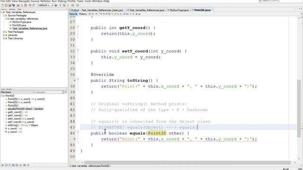Viewport: 303px width, 170px height.
Task: Select setY_coord(int y_coord) in the Navigator
Action: coord(21,122)
